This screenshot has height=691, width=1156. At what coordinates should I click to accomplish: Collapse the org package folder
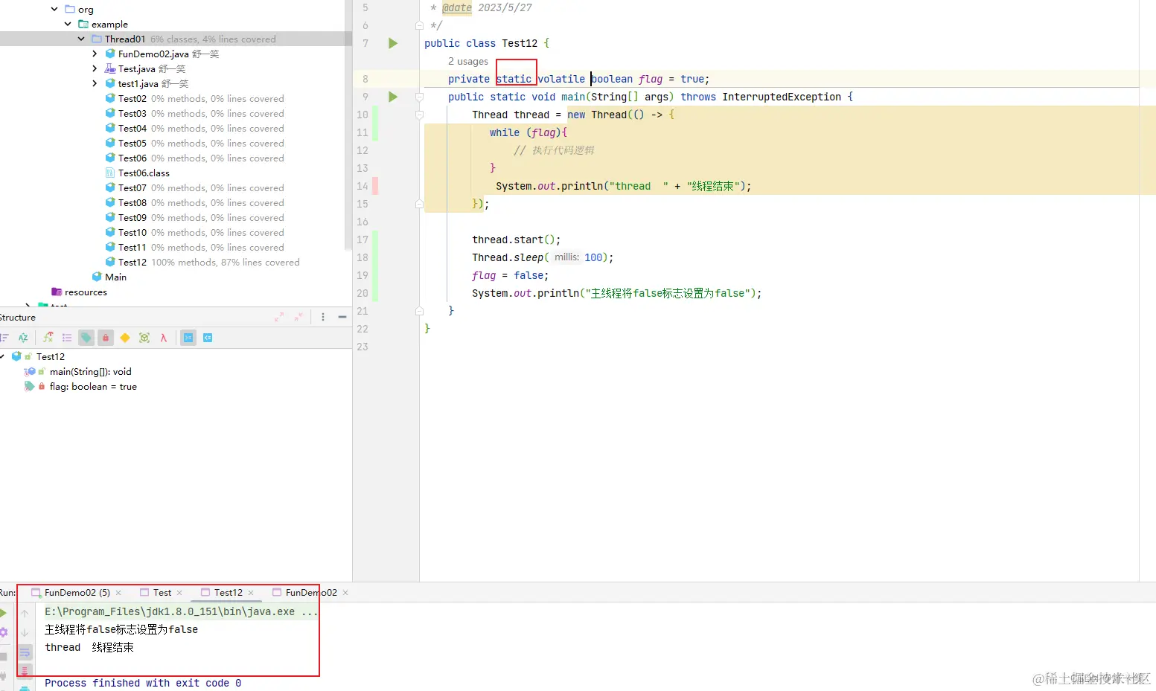point(54,9)
